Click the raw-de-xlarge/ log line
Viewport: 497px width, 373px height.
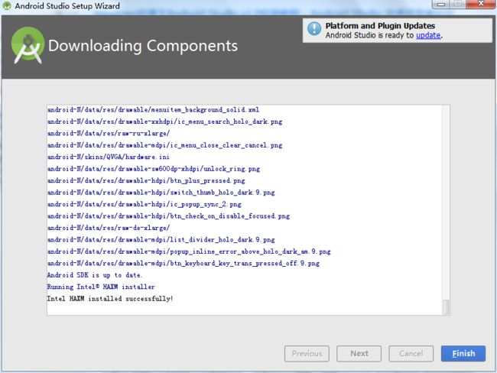coord(109,228)
